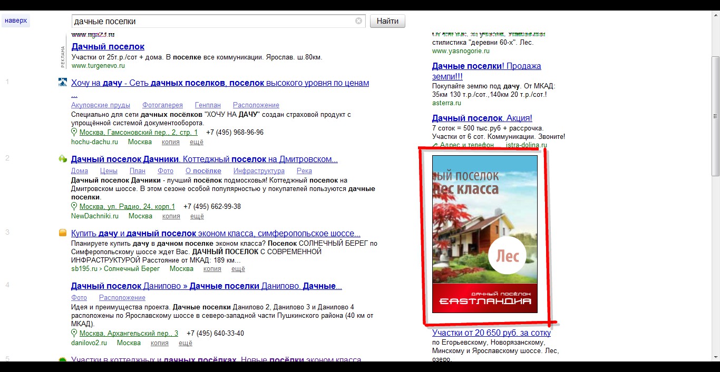Open sb195.ru › Солнечный Берег link
Image resolution: width=720 pixels, height=372 pixels.
[x=115, y=269]
